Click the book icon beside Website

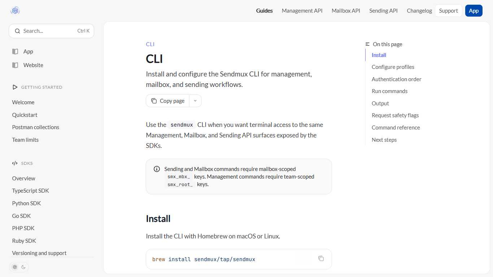[15, 65]
